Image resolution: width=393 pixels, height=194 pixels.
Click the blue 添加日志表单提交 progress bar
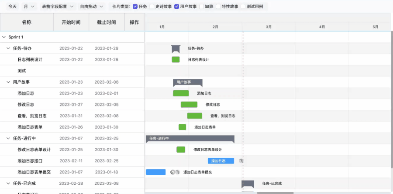tap(155, 172)
